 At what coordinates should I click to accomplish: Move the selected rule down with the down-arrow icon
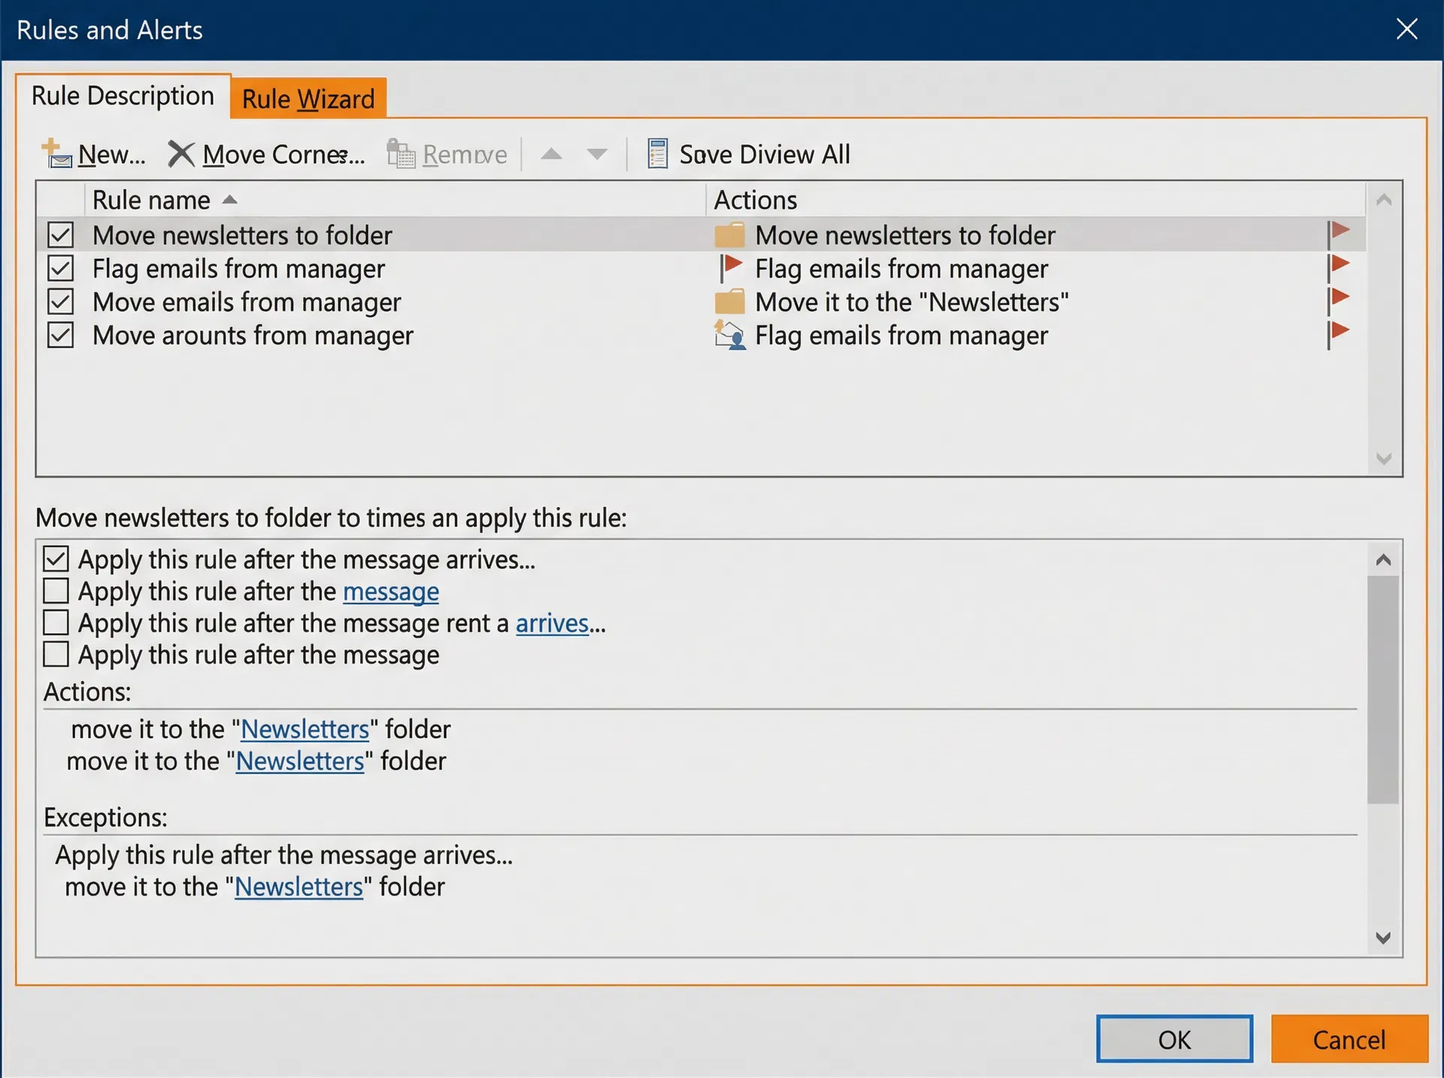click(597, 154)
